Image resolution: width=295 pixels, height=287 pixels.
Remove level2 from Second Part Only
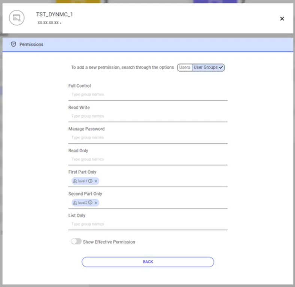(96, 203)
